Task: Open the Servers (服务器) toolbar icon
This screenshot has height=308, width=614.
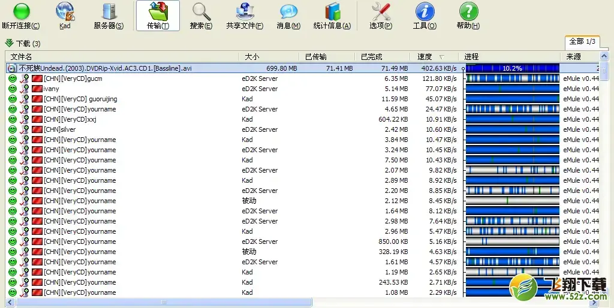Action: coord(109,16)
